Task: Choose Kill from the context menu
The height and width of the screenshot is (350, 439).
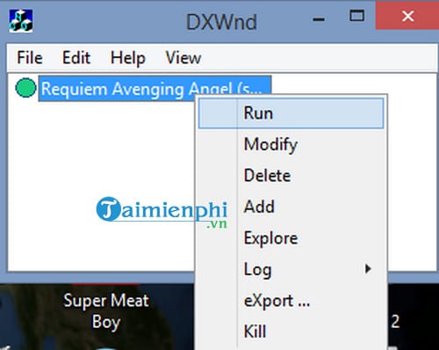Action: (x=291, y=332)
